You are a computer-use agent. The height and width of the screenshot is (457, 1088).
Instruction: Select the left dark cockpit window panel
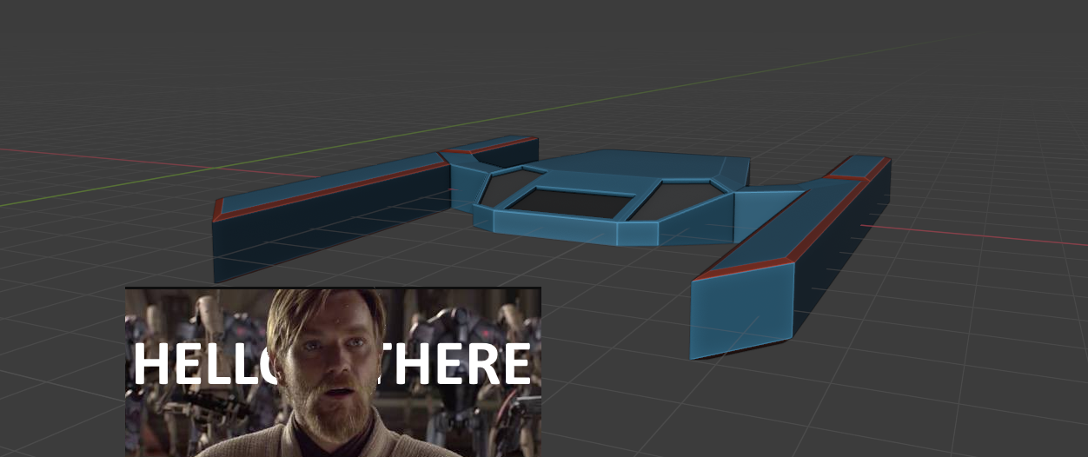point(569,203)
